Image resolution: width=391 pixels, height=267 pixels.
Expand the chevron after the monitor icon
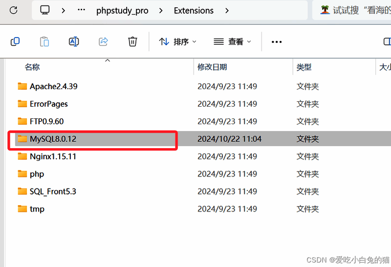click(64, 10)
